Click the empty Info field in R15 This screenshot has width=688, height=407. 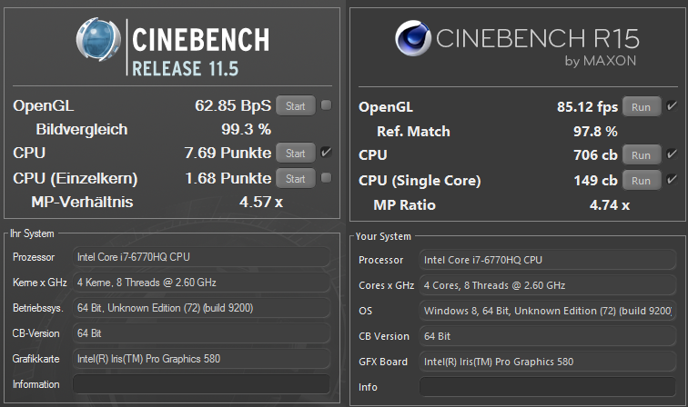coord(548,387)
